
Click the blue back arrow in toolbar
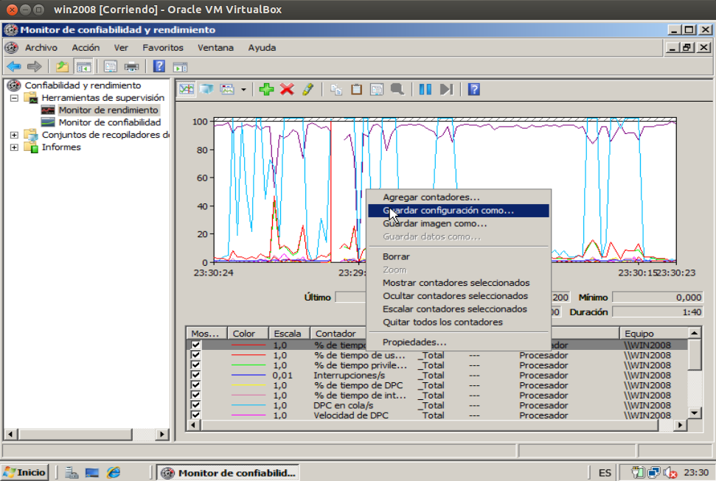14,66
